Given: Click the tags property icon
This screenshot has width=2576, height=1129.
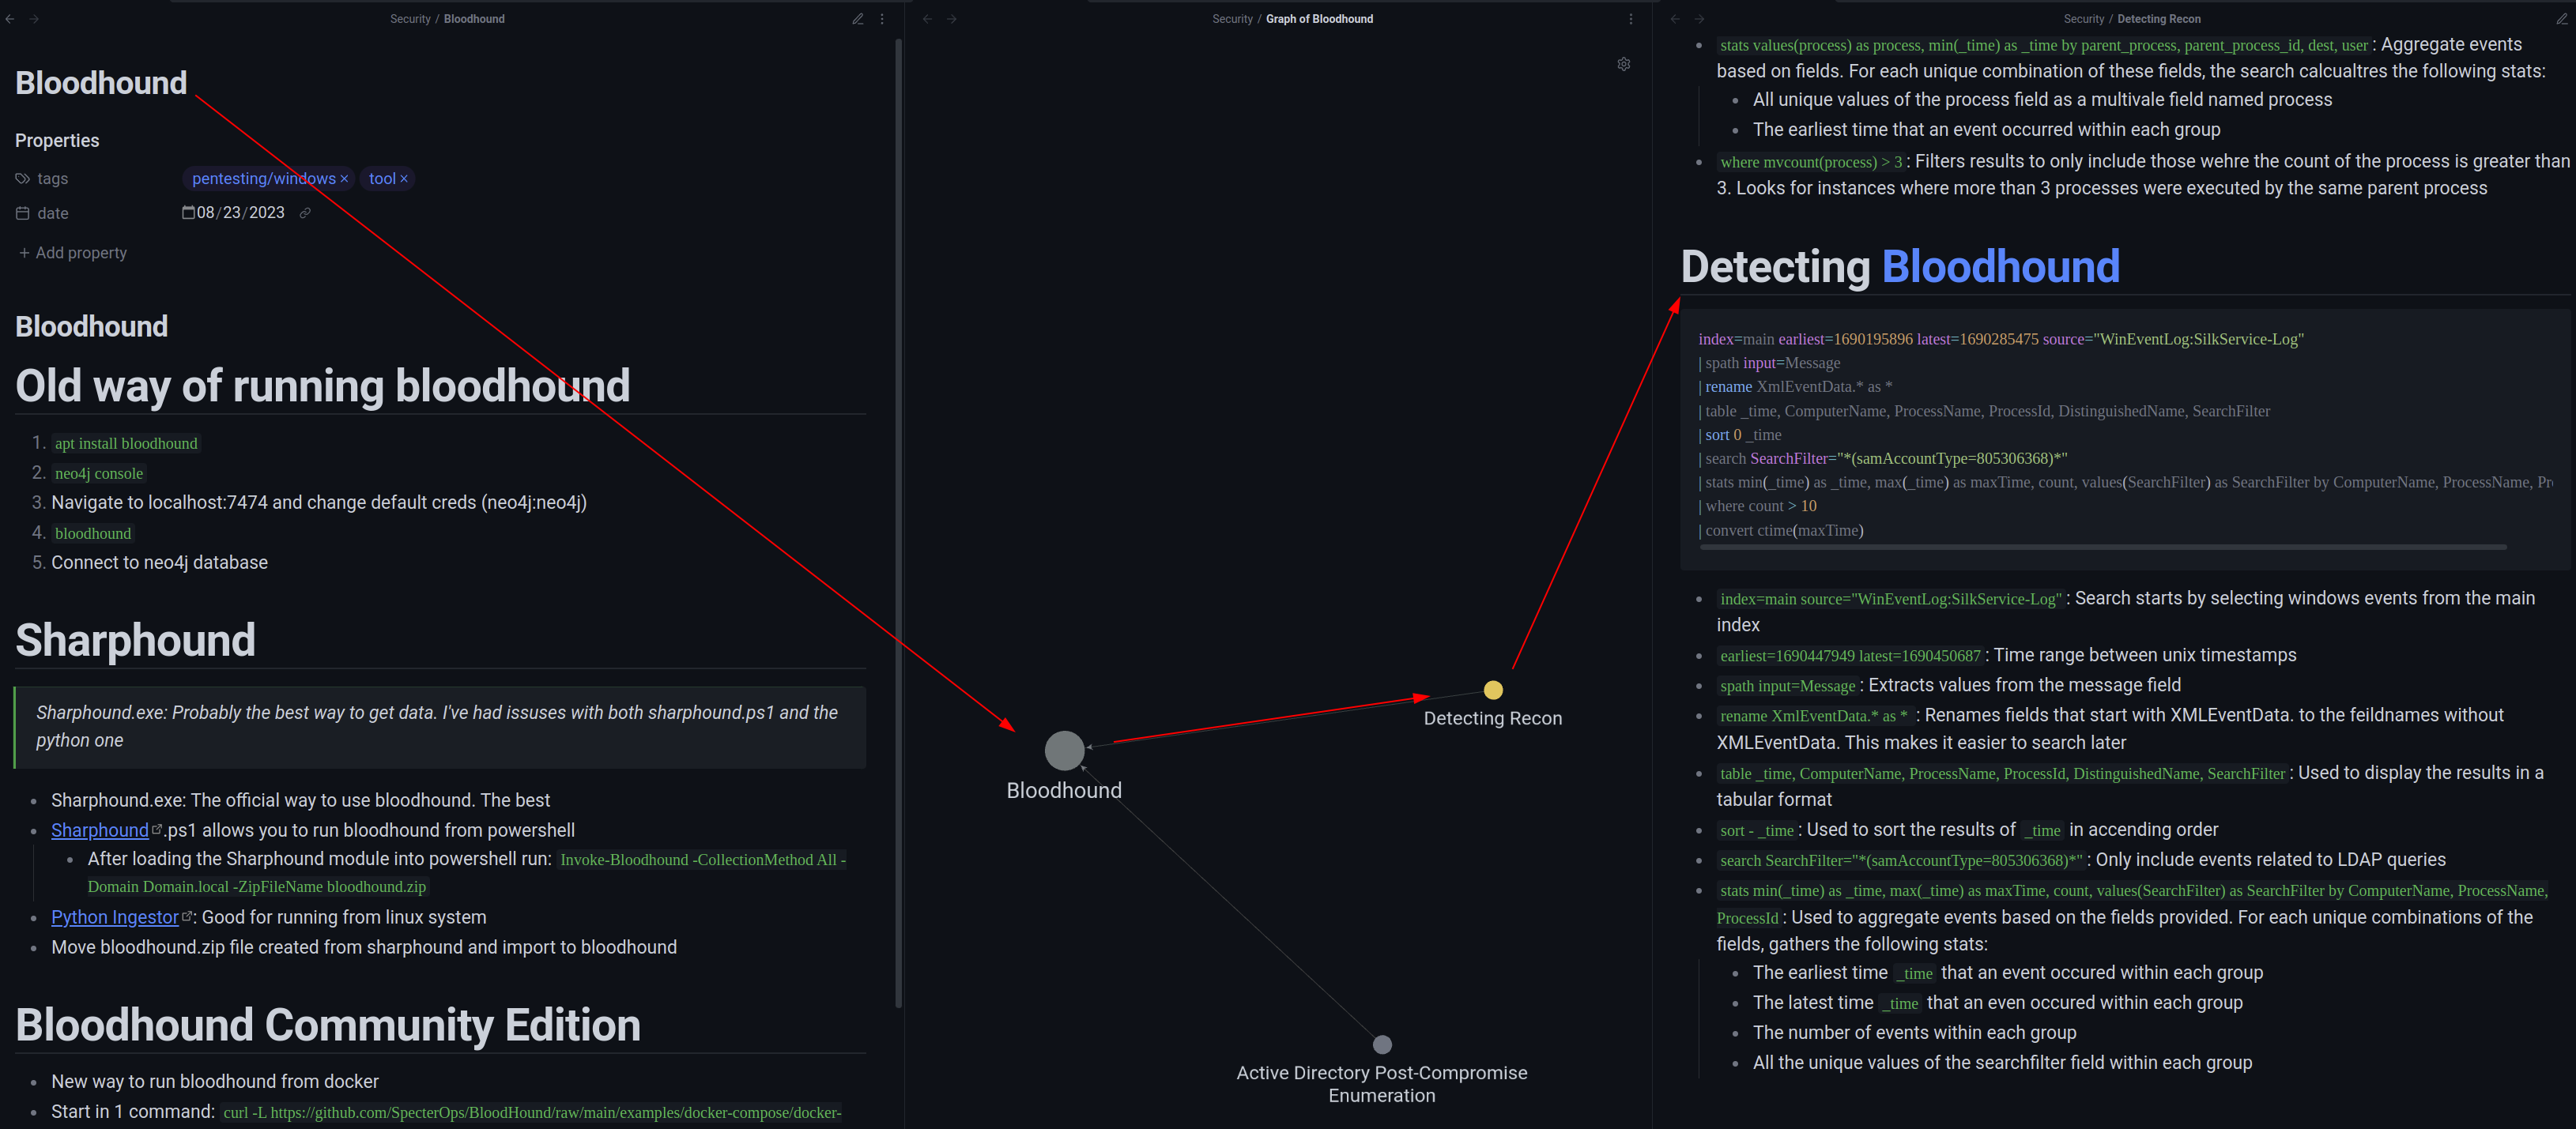Looking at the screenshot, I should 22,179.
